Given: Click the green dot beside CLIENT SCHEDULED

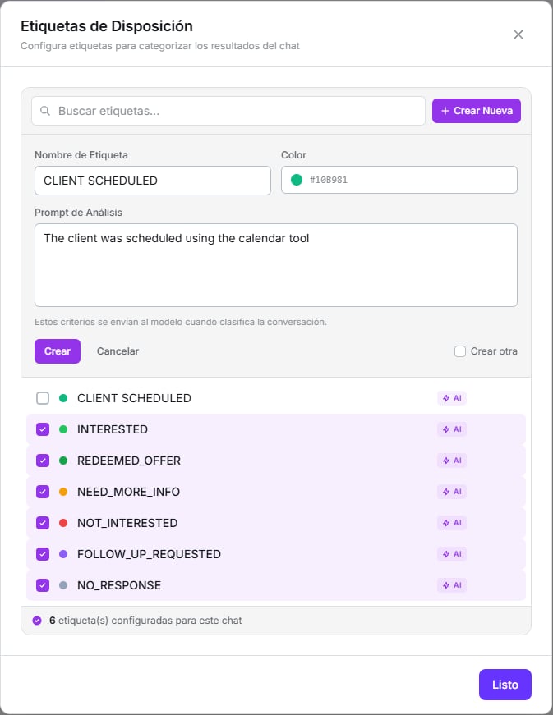Looking at the screenshot, I should point(63,398).
